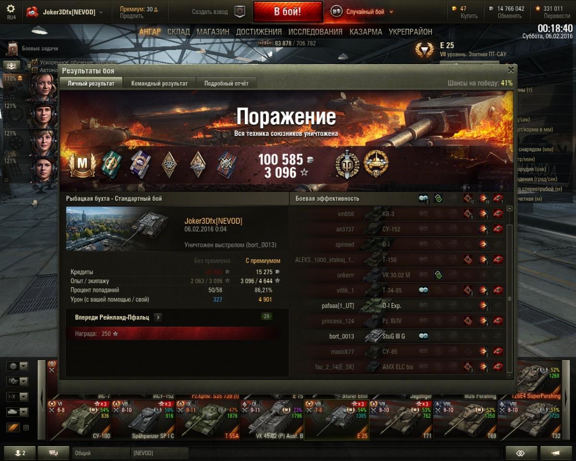Toggle accelerated crew training checkbox

click(x=35, y=62)
